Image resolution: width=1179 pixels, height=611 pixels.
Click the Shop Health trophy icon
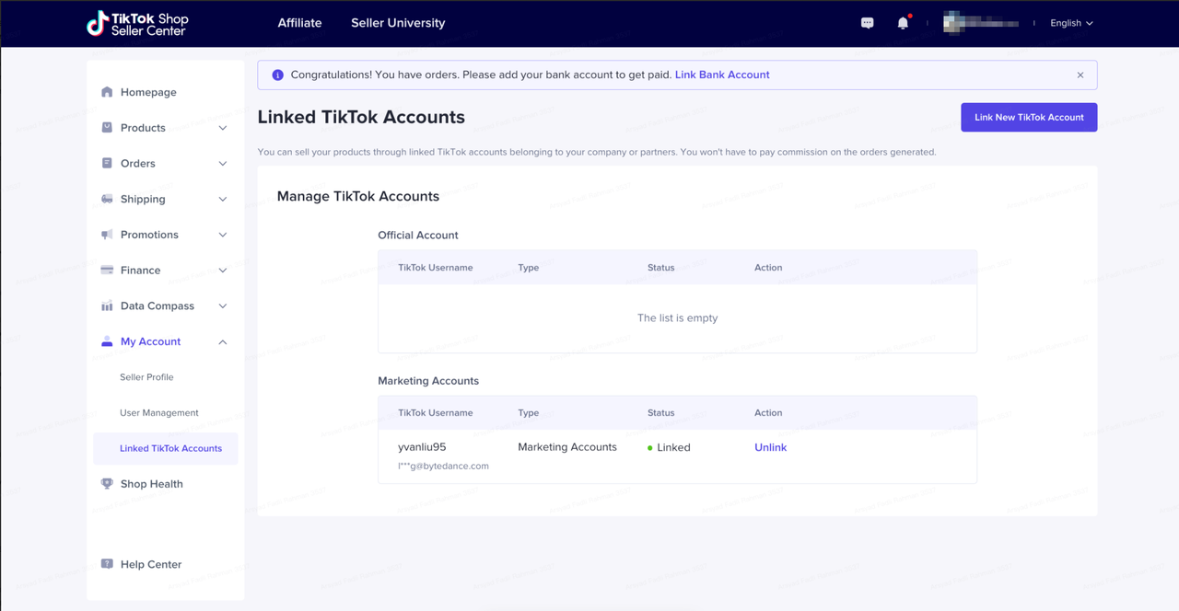107,484
